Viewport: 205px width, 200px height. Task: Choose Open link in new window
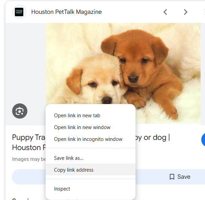click(x=82, y=127)
